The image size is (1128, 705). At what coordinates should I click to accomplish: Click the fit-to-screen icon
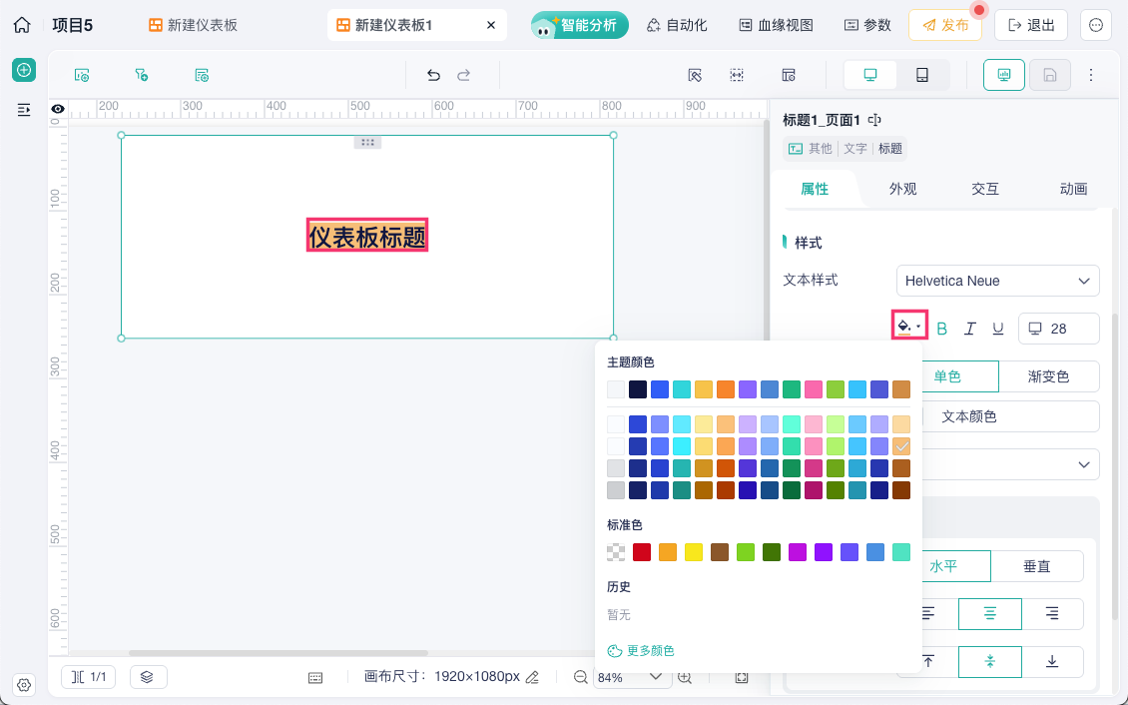[742, 677]
